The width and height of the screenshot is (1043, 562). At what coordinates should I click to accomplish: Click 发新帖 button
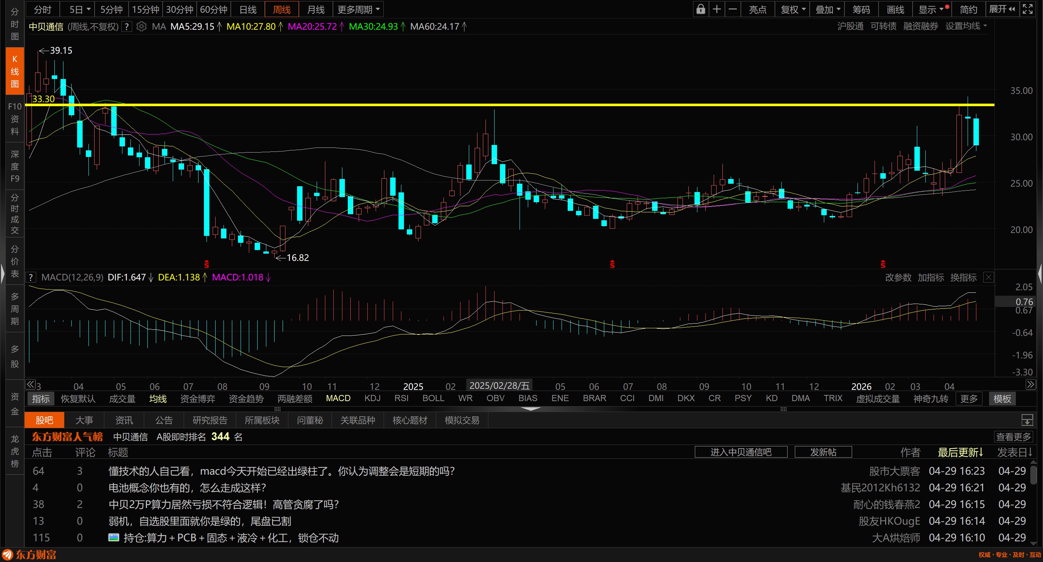point(823,452)
